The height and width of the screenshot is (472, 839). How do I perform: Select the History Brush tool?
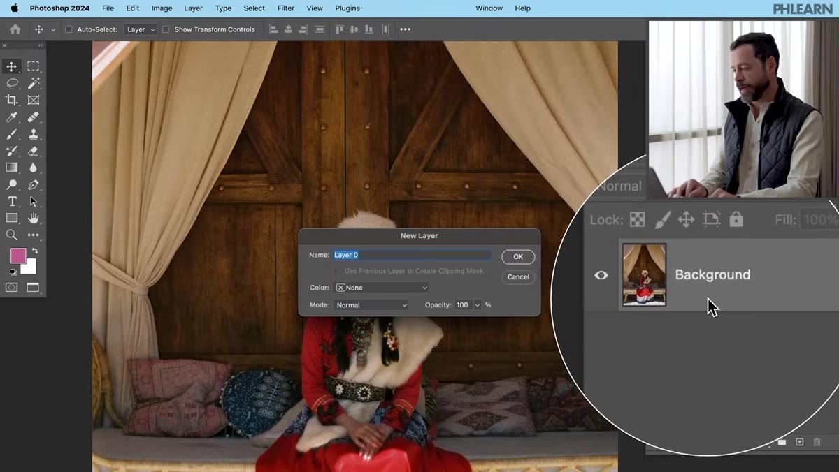12,151
